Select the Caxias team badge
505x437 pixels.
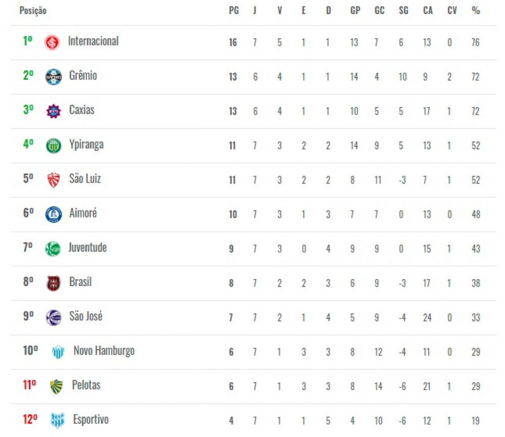[x=54, y=112]
